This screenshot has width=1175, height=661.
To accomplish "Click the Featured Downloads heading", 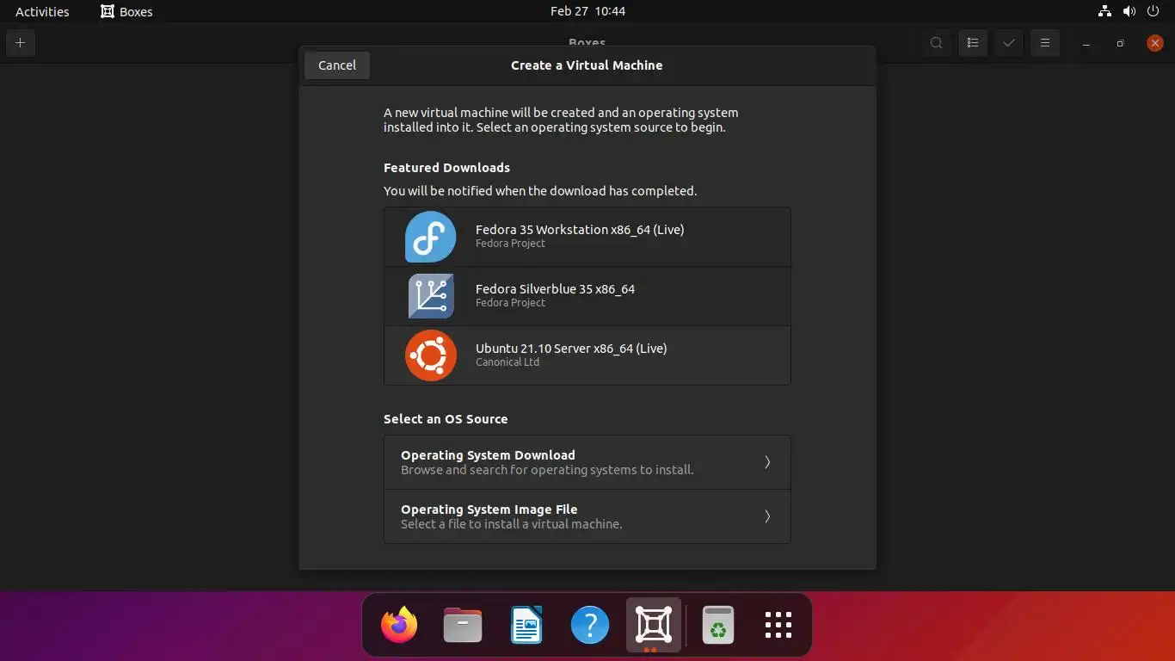I will tap(446, 168).
